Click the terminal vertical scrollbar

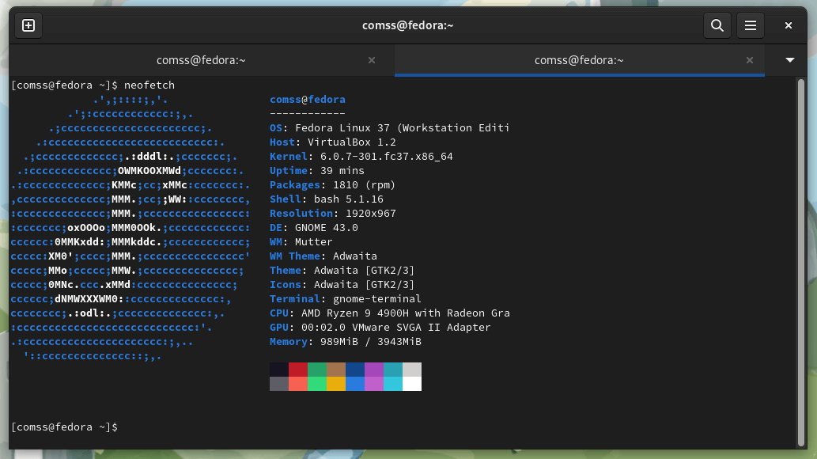[x=801, y=263]
